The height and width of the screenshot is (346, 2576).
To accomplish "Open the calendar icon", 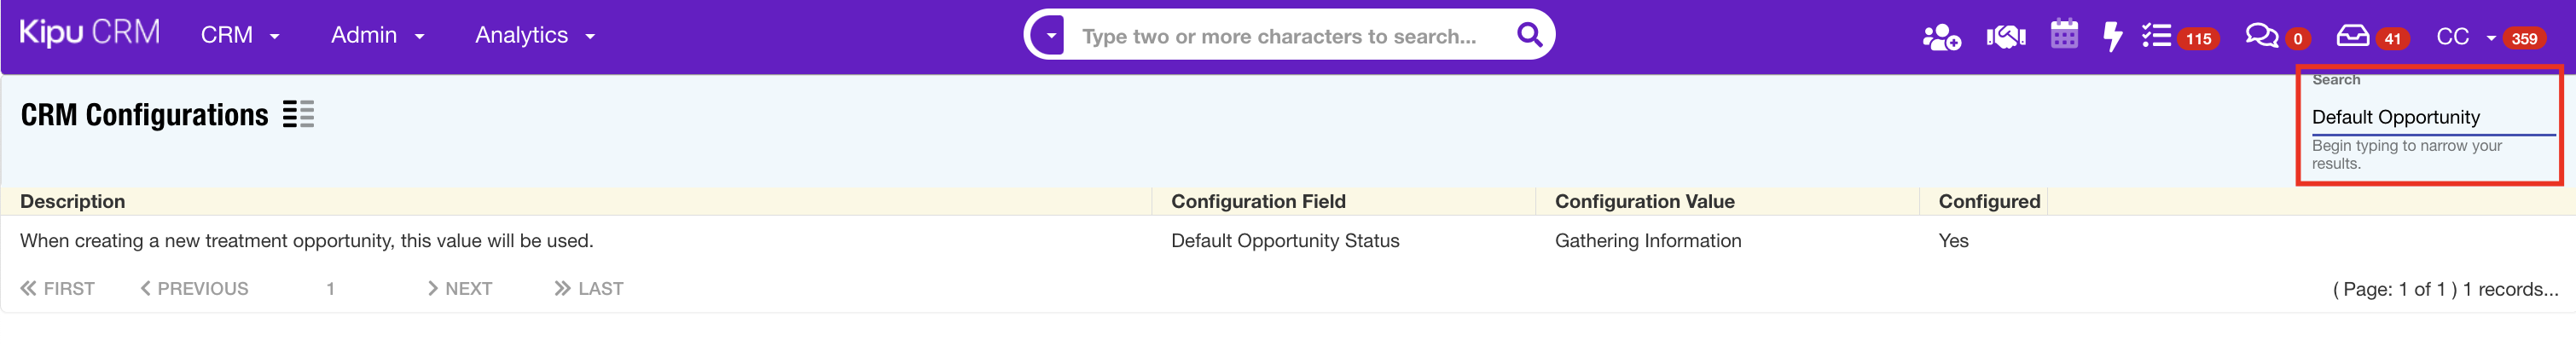I will (x=2064, y=35).
